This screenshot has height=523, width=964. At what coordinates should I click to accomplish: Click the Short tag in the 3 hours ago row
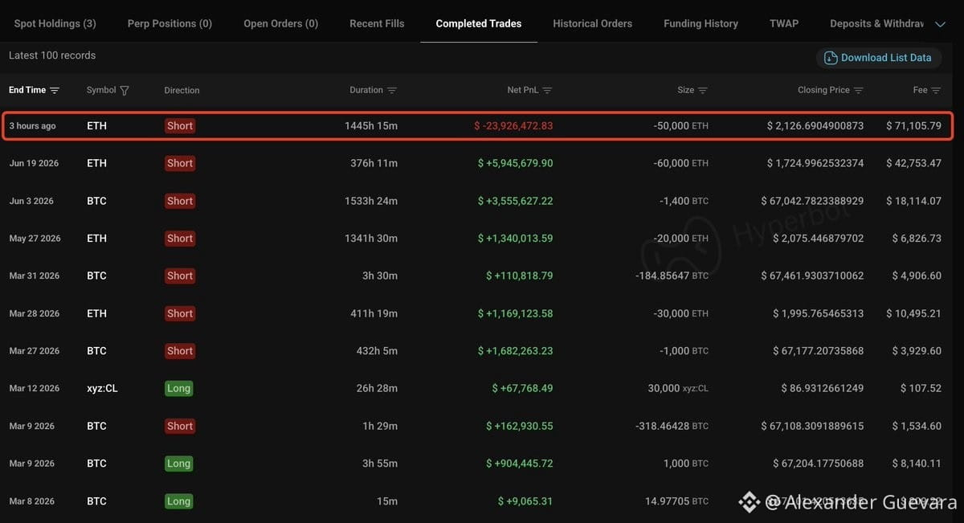[180, 126]
